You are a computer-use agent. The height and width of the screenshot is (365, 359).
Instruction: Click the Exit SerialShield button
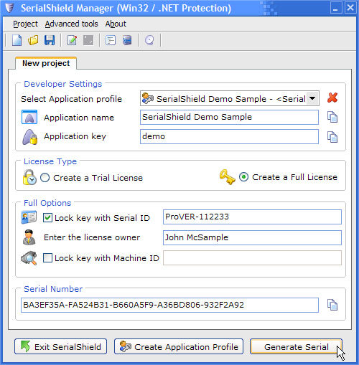point(60,346)
